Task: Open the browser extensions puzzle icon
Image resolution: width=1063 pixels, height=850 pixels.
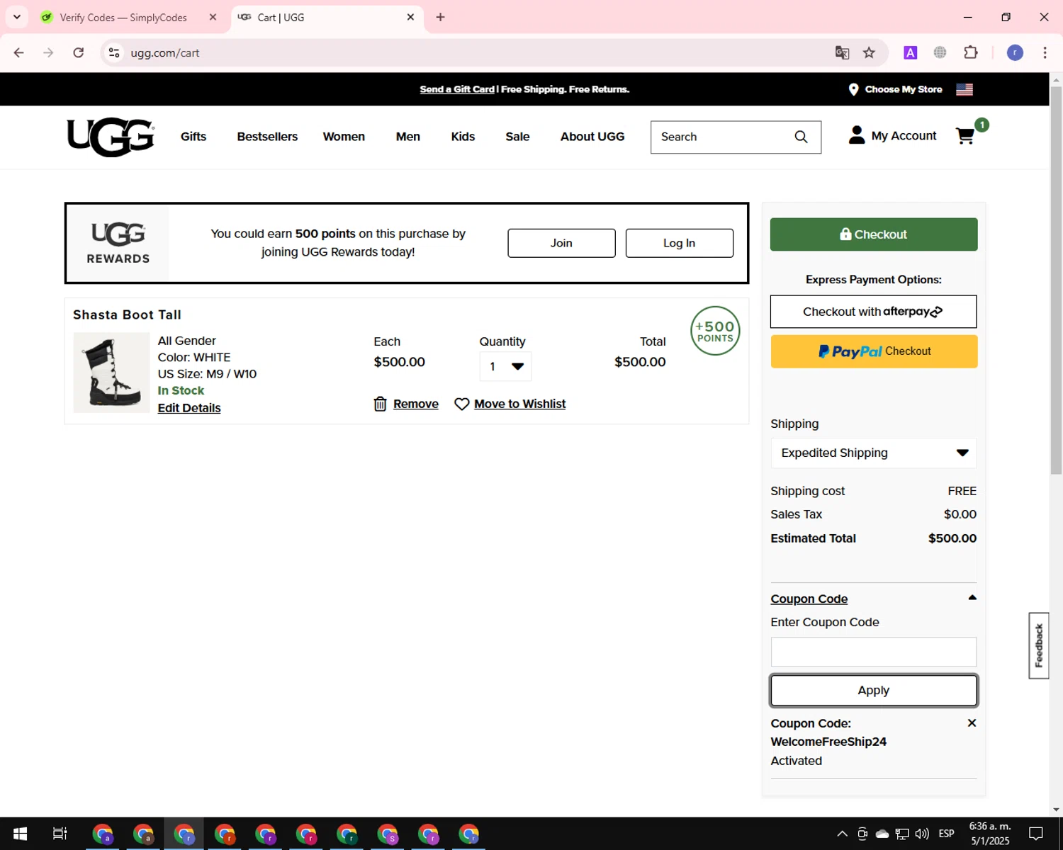Action: 971,52
